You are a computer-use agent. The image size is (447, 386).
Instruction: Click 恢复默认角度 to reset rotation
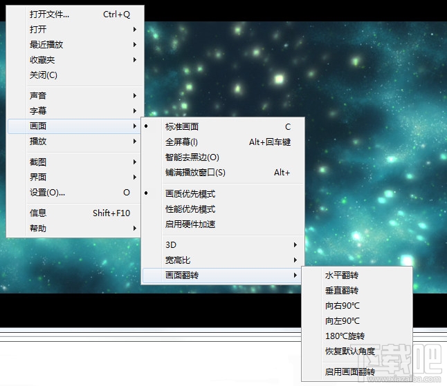[x=357, y=351]
